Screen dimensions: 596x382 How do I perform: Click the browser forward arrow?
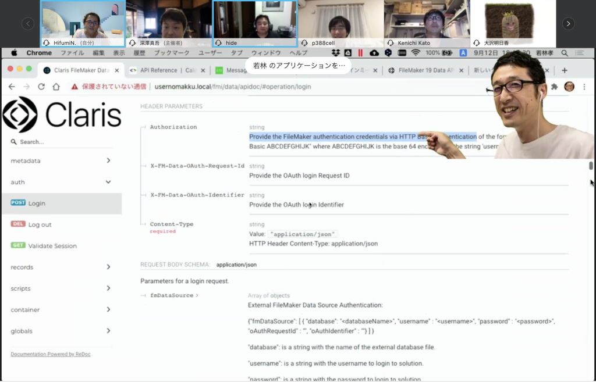[26, 87]
